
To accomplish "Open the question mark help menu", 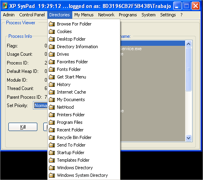I will point(182,15).
